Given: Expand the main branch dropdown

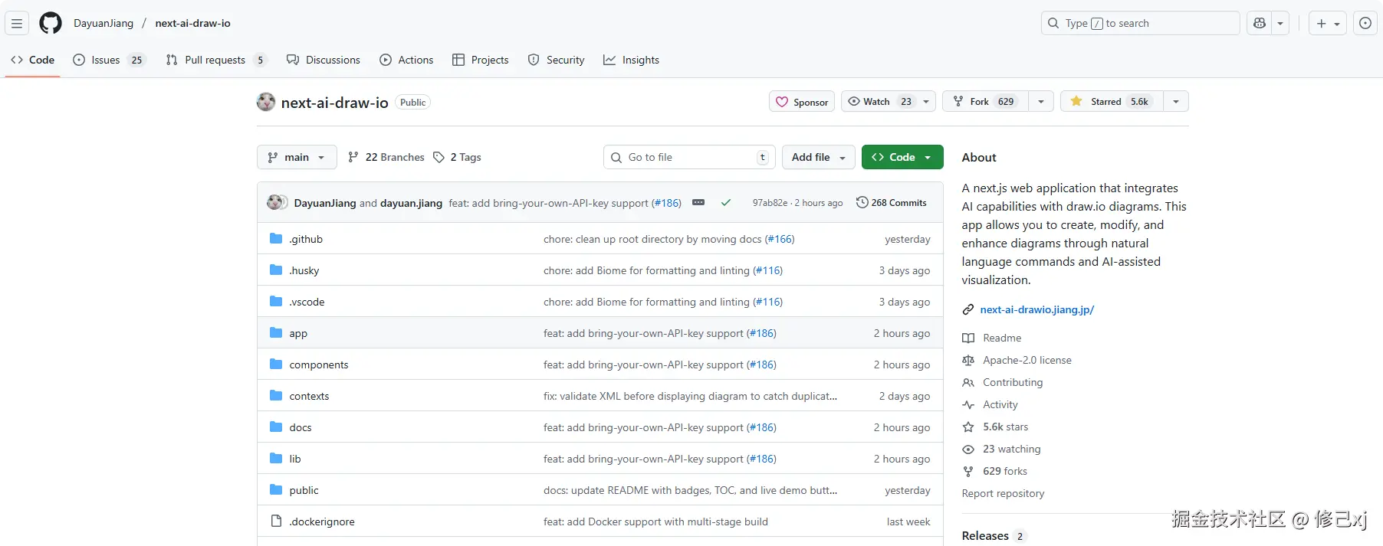Looking at the screenshot, I should point(297,157).
